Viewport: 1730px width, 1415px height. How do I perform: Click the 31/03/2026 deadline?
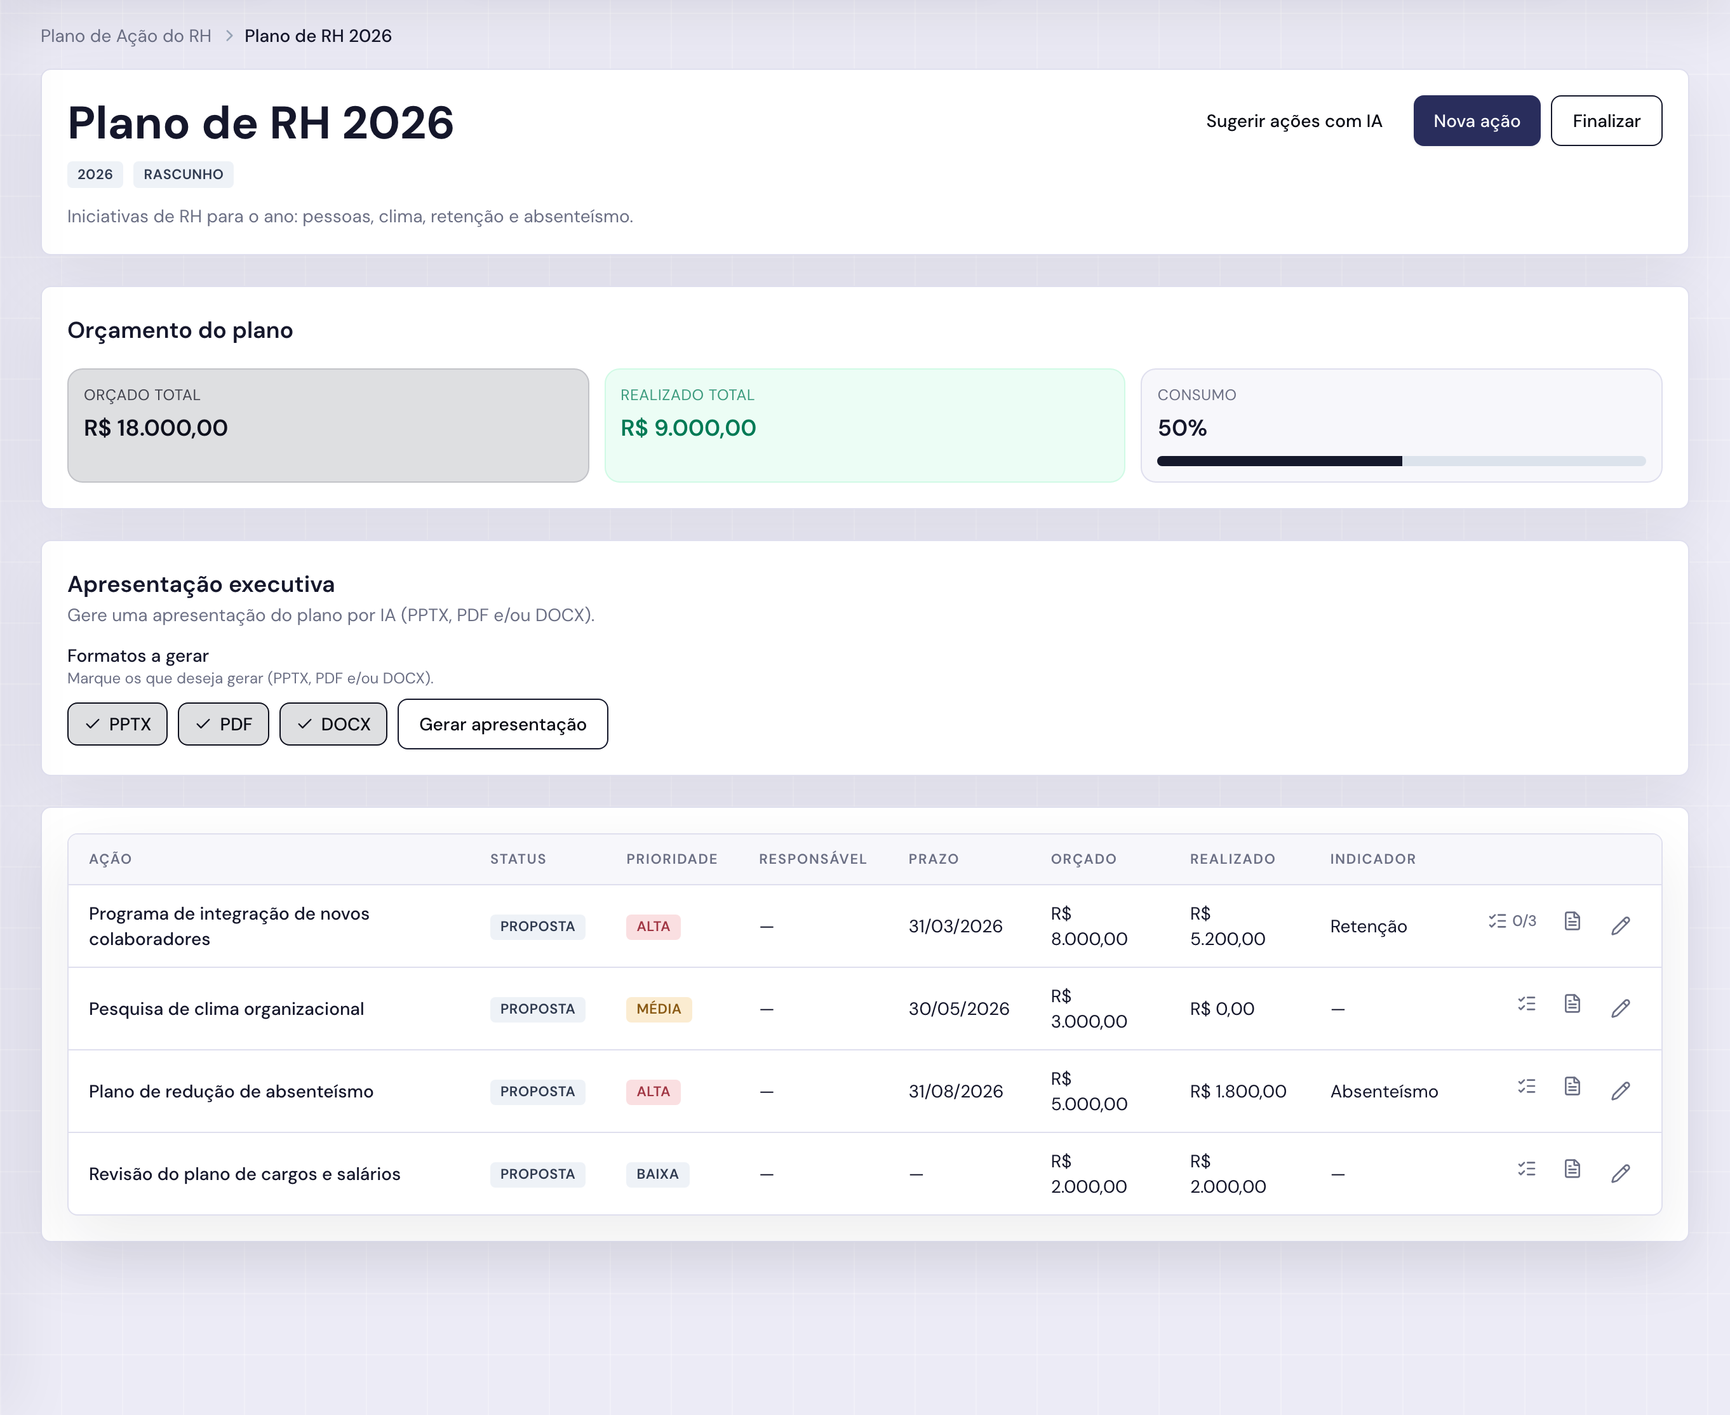955,926
